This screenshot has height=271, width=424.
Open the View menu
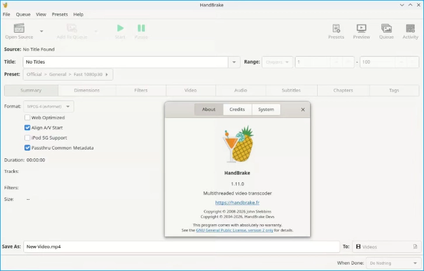(x=41, y=15)
